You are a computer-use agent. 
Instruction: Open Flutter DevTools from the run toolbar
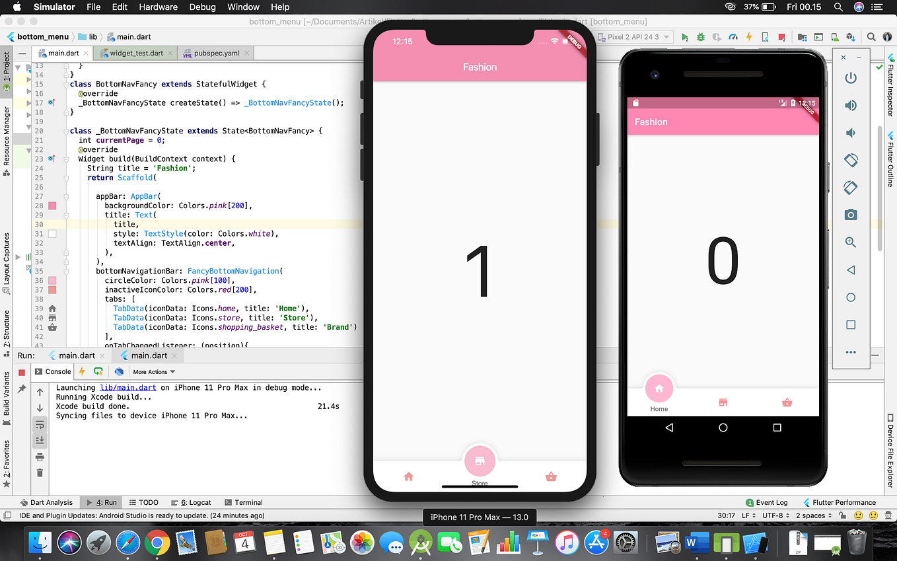[x=119, y=371]
